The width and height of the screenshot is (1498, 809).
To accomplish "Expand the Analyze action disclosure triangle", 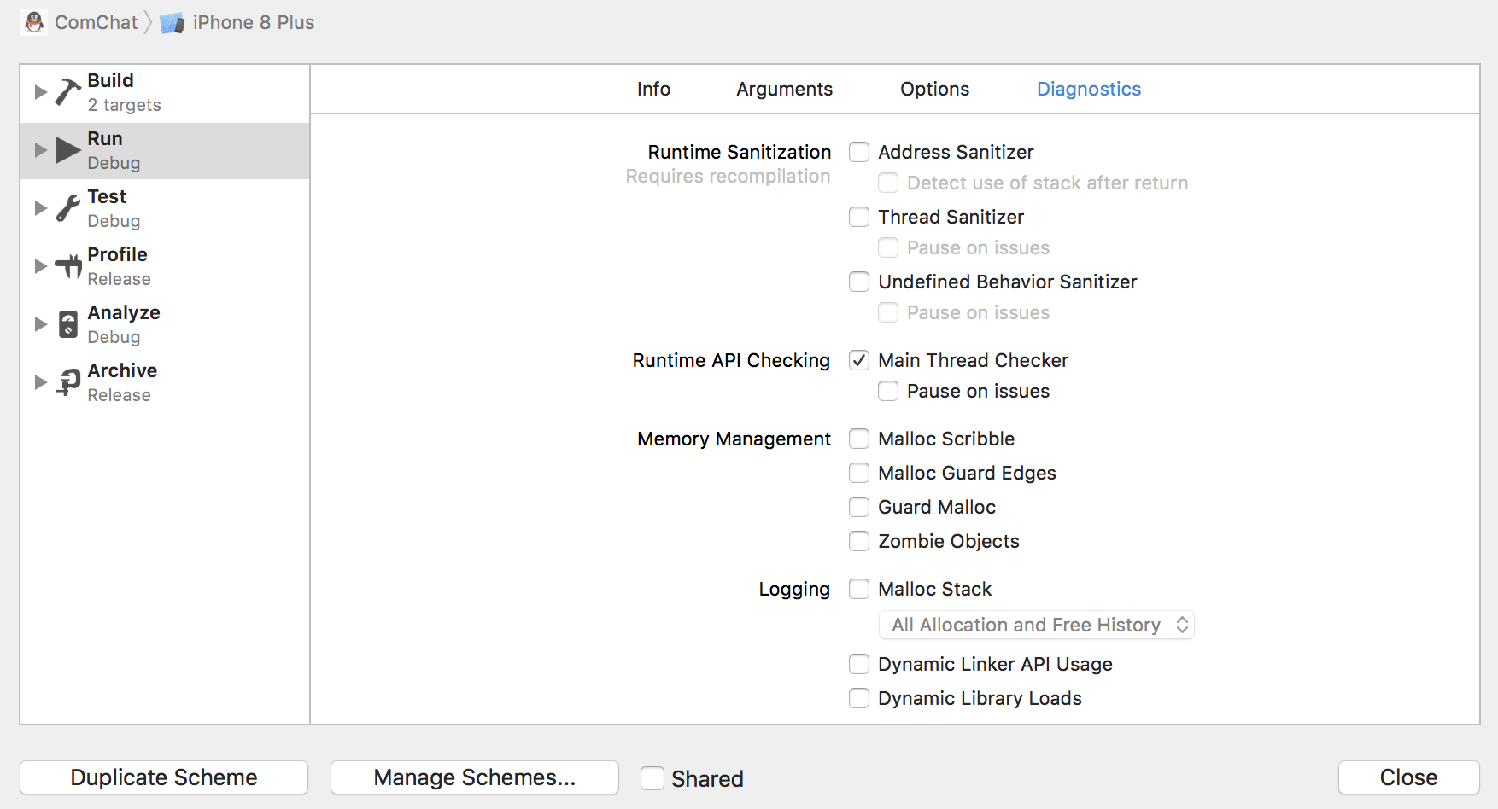I will [x=40, y=323].
